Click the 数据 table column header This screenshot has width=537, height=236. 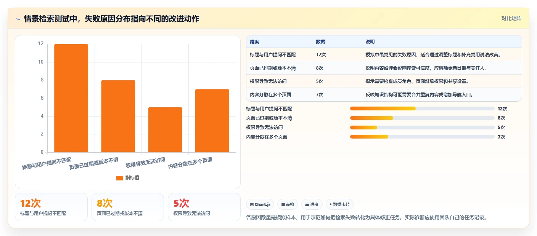point(320,42)
